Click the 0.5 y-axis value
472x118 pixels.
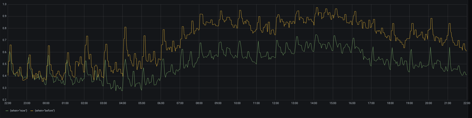tap(5, 64)
